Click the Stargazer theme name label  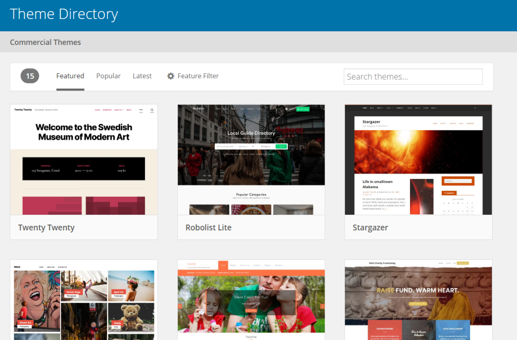370,227
